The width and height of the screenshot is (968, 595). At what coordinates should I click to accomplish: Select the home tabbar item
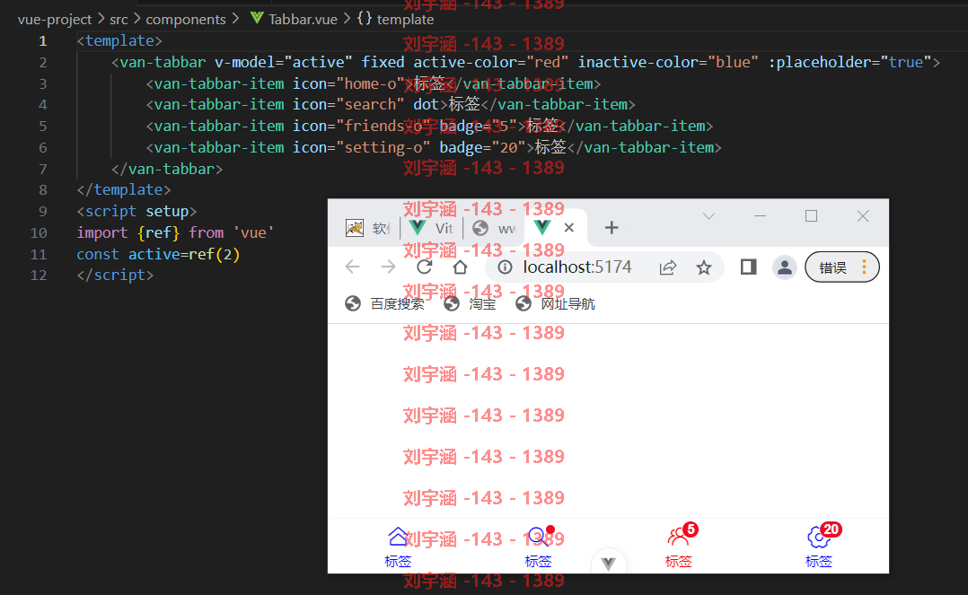(398, 547)
